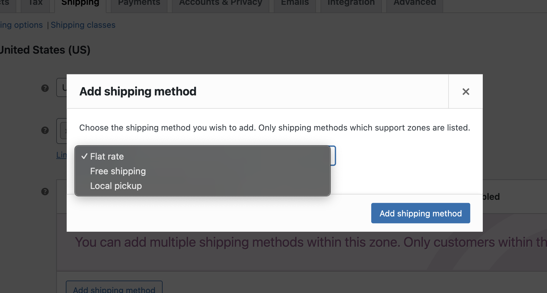Open the Advanced settings tab
547x293 pixels.
[x=414, y=3]
